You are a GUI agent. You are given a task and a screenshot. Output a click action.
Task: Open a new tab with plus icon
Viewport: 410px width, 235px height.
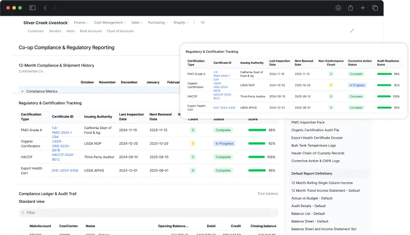pos(363,8)
